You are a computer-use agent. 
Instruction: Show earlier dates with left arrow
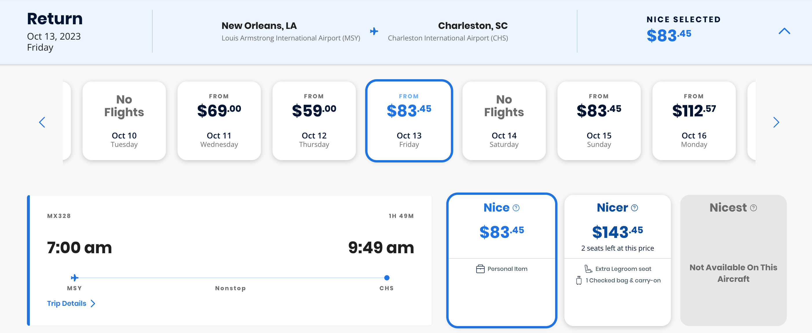pos(42,122)
